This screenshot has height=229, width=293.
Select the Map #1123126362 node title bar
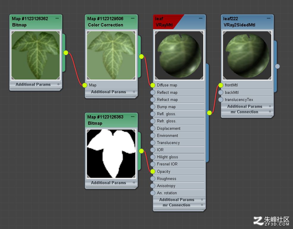pos(36,22)
